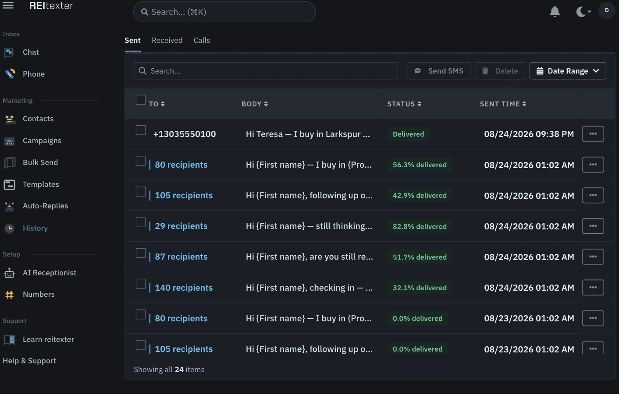Sort by the SENT TIME column
Image resolution: width=619 pixels, height=394 pixels.
503,104
